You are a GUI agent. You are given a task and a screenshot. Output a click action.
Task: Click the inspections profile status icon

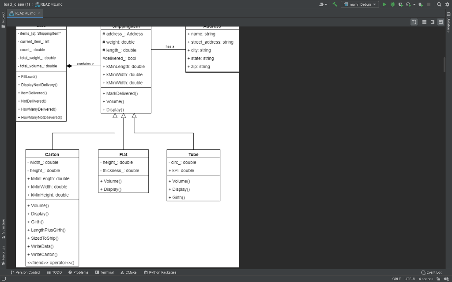pos(446,279)
